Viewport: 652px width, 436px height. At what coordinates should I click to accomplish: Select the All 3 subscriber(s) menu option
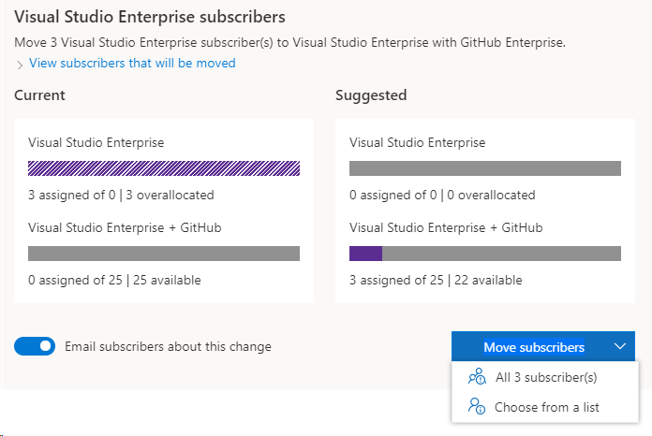(x=546, y=377)
